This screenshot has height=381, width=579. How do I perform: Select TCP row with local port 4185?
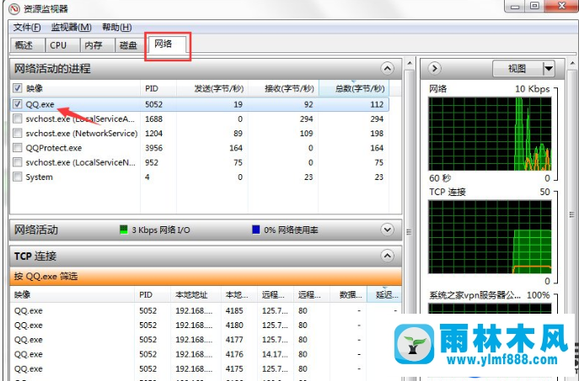click(206, 310)
